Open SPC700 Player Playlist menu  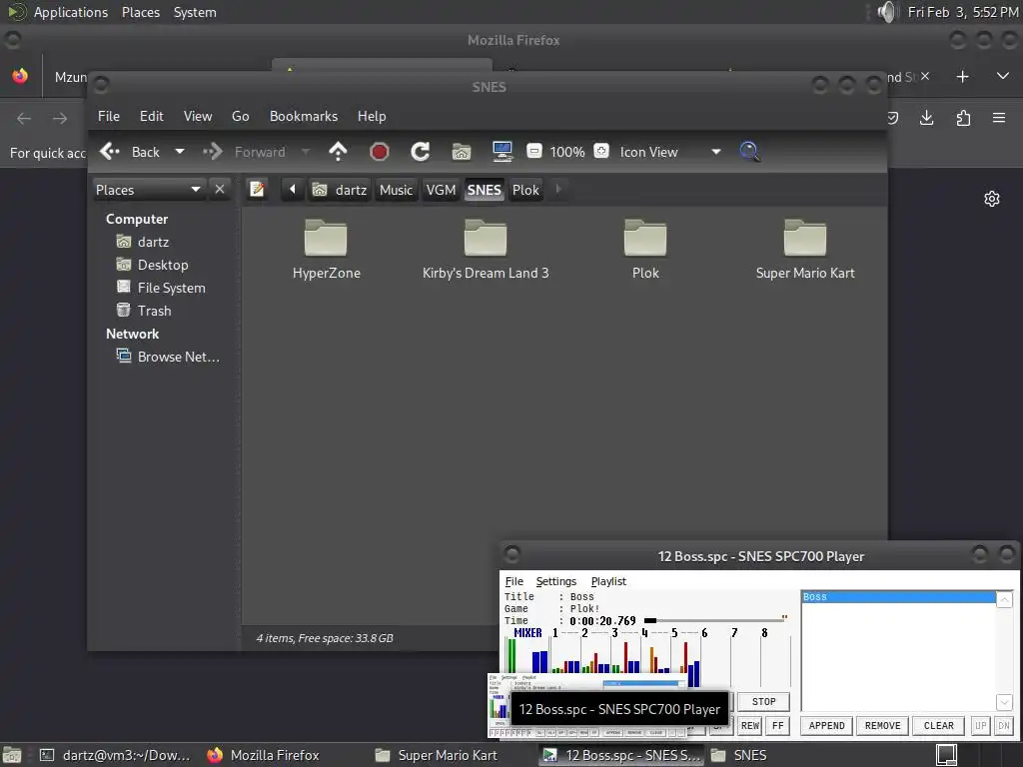[x=608, y=581]
